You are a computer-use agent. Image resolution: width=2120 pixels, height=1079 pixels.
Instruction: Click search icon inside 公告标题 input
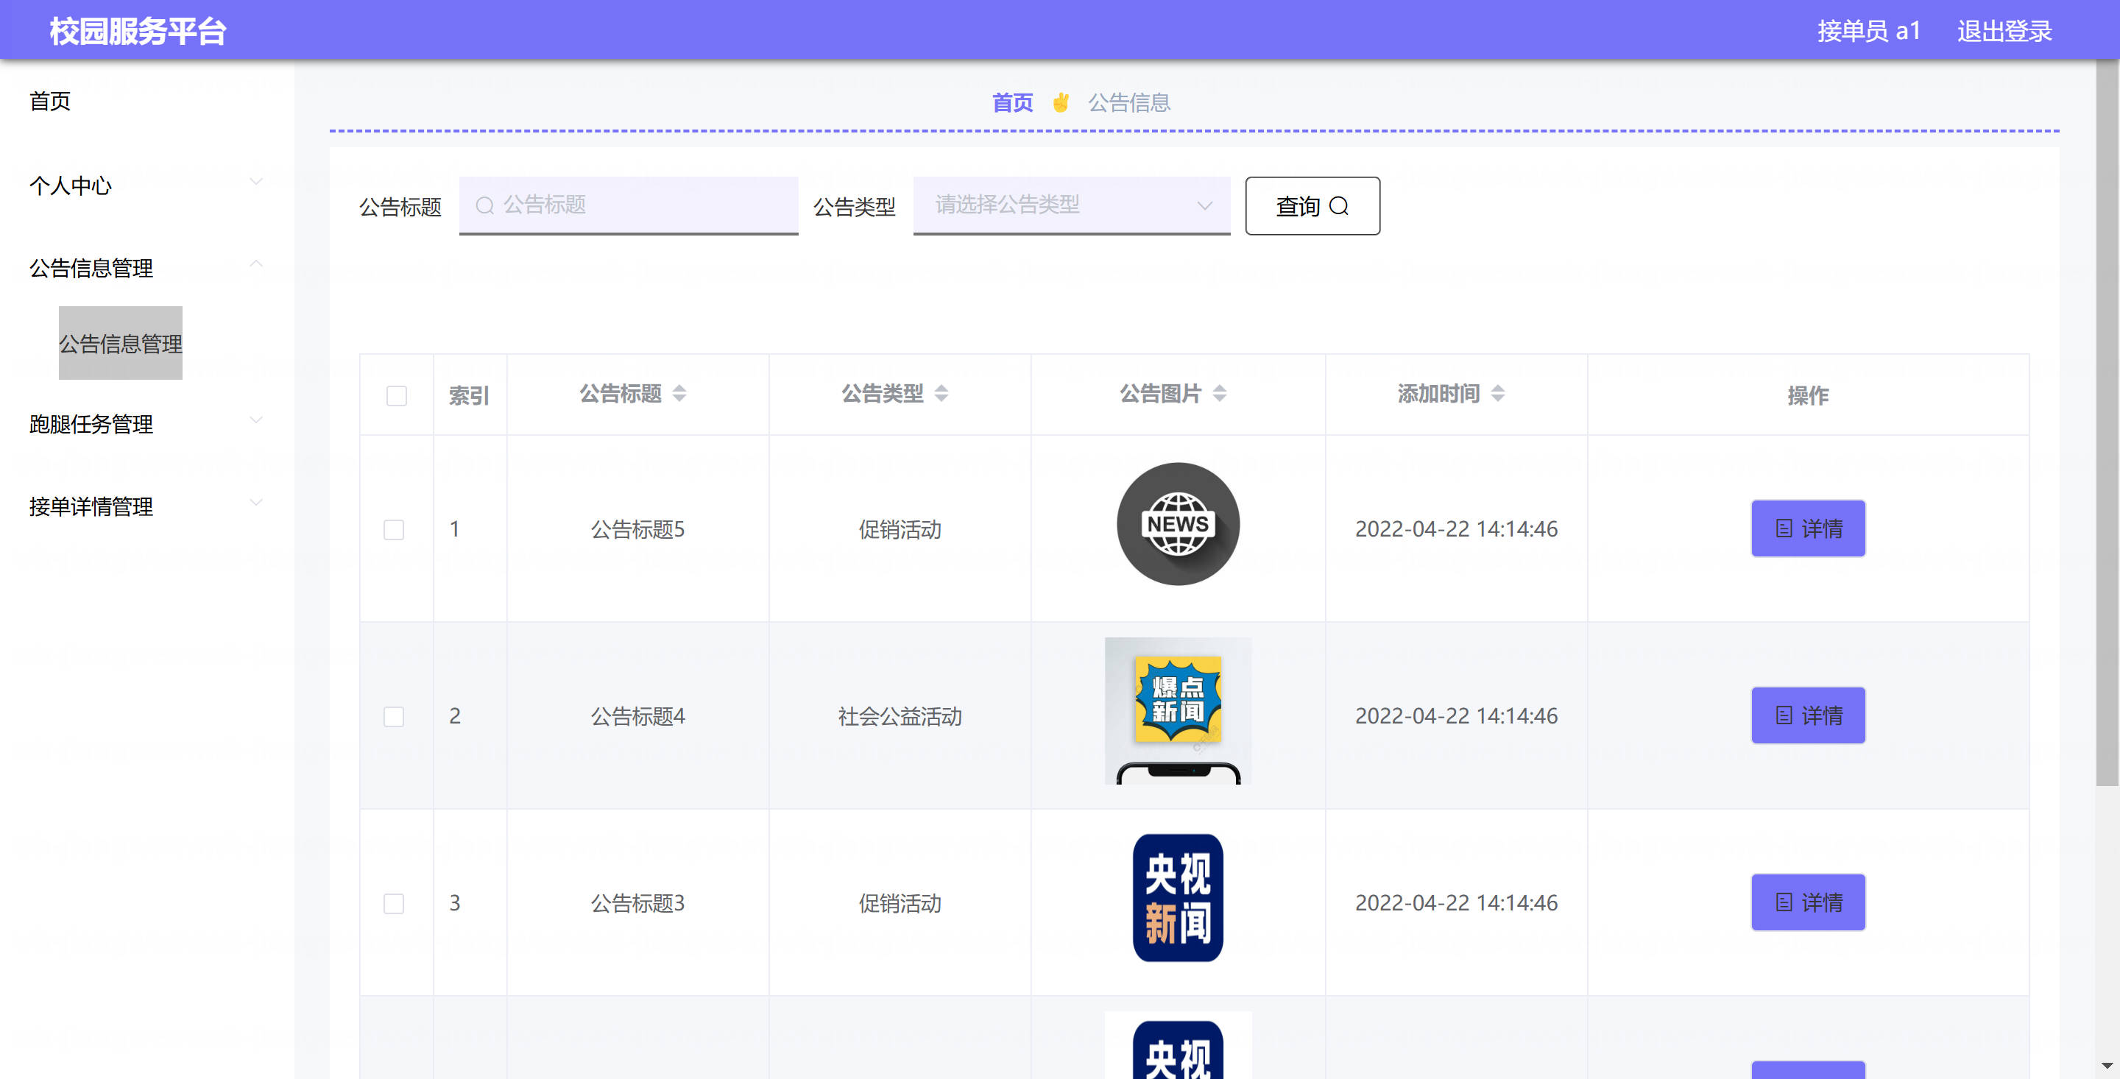pos(485,205)
